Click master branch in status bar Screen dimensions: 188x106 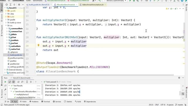[179, 105]
